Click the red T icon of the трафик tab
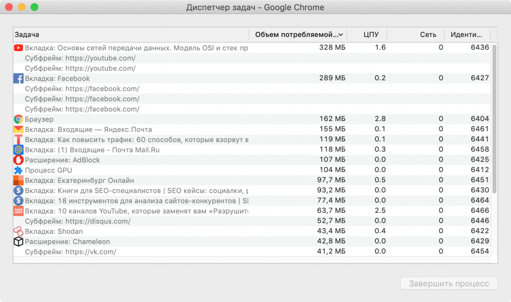Screen dimensions: 511x302 (x=18, y=140)
